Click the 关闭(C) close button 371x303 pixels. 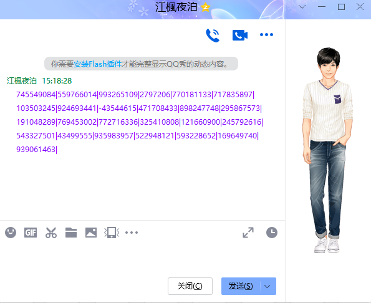(x=190, y=286)
